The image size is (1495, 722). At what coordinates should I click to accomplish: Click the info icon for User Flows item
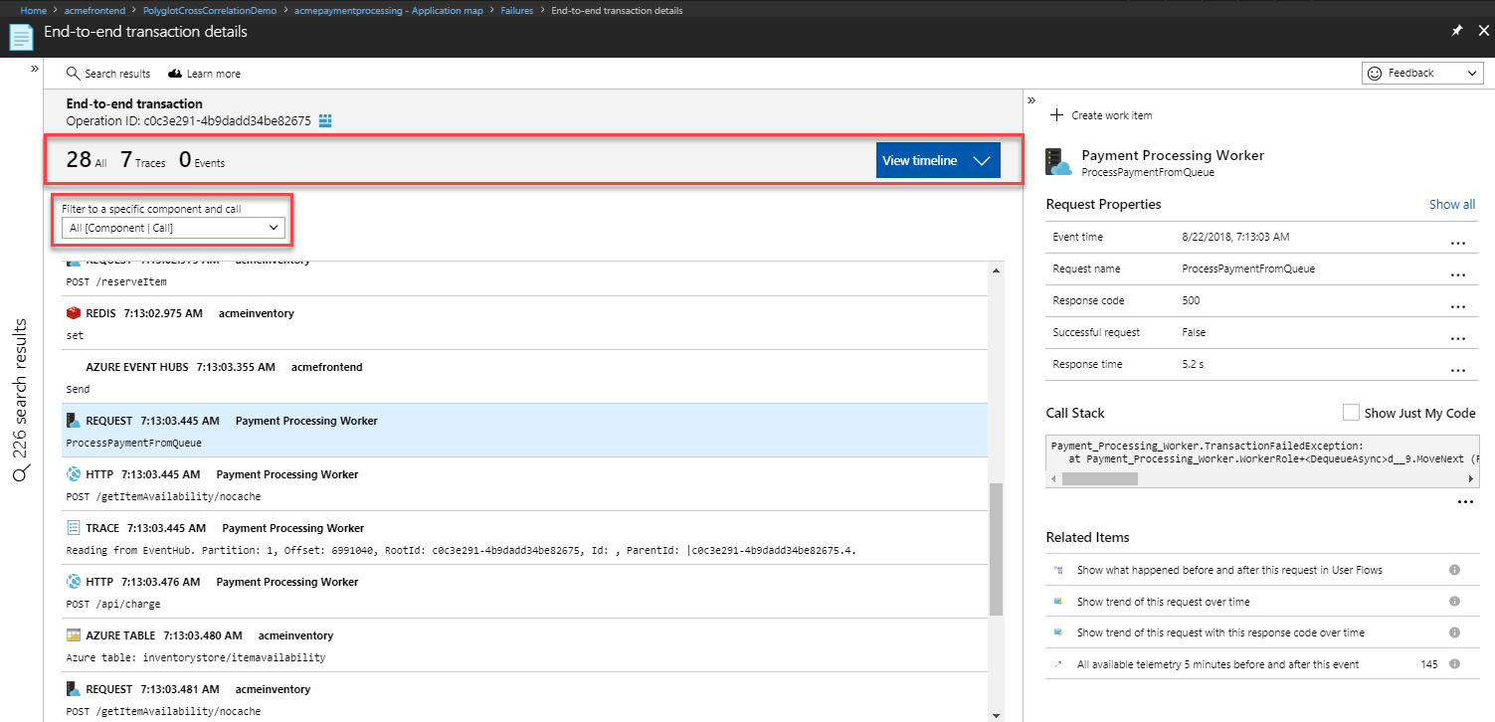1454,570
